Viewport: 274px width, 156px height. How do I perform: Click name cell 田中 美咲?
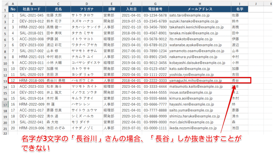[x=58, y=33]
